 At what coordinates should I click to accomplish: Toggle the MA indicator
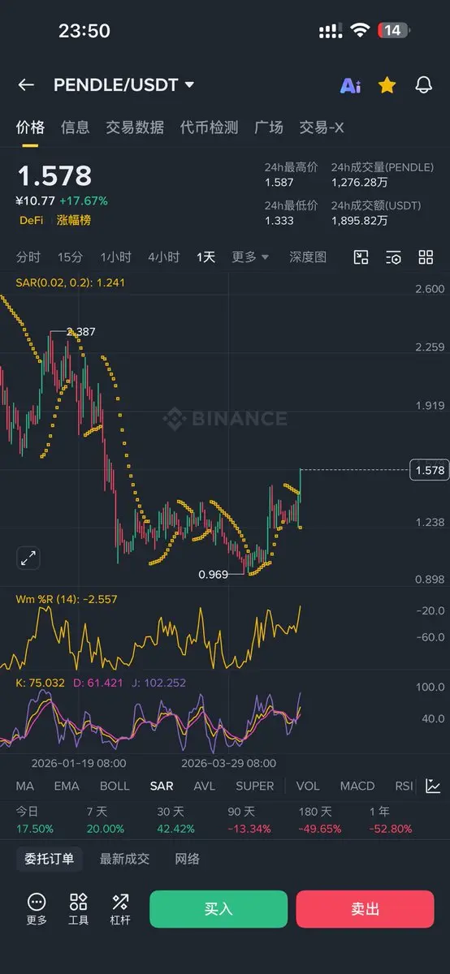click(24, 786)
